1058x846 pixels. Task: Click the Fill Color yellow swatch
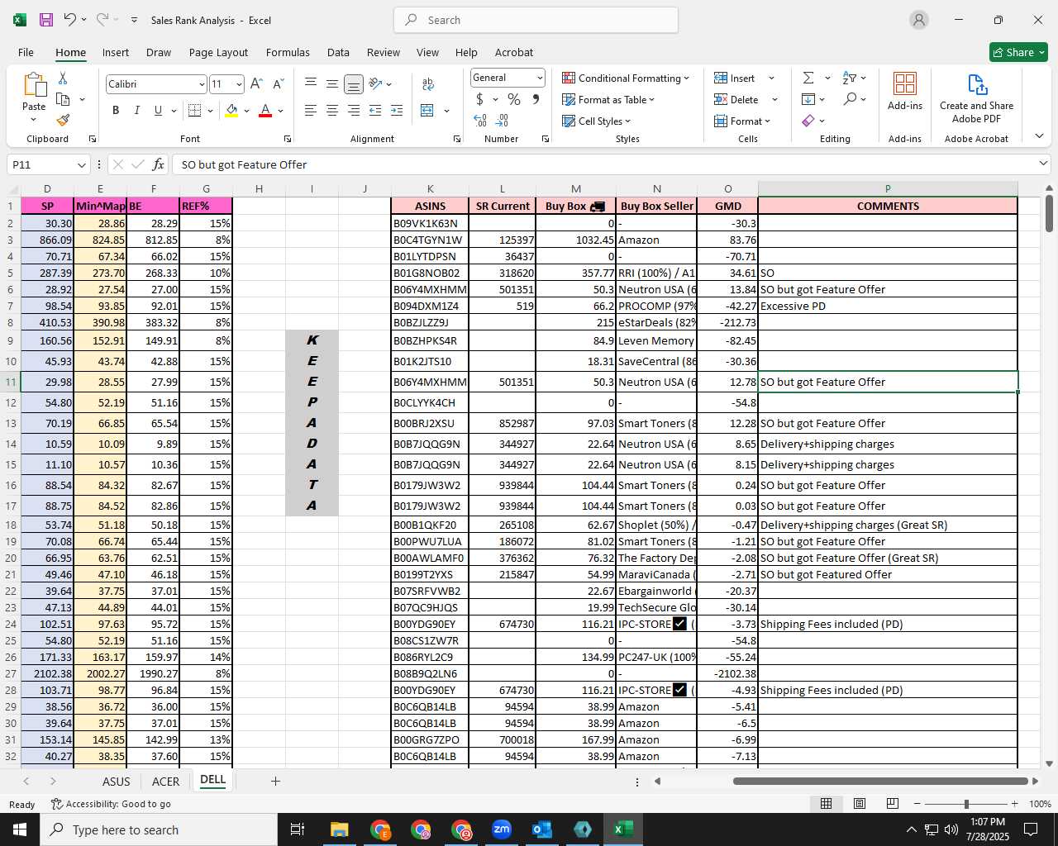[231, 110]
